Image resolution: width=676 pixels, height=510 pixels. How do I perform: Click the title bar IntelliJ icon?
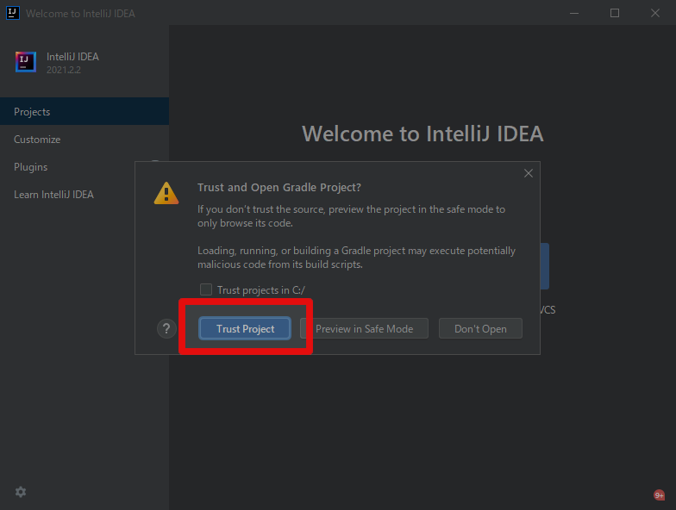(12, 13)
